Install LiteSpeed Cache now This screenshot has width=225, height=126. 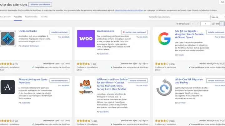[x=59, y=32]
